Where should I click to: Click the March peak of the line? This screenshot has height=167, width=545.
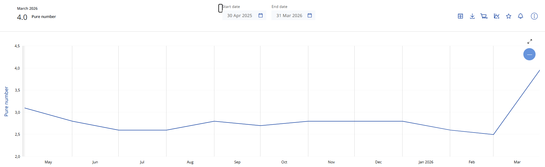539,70
